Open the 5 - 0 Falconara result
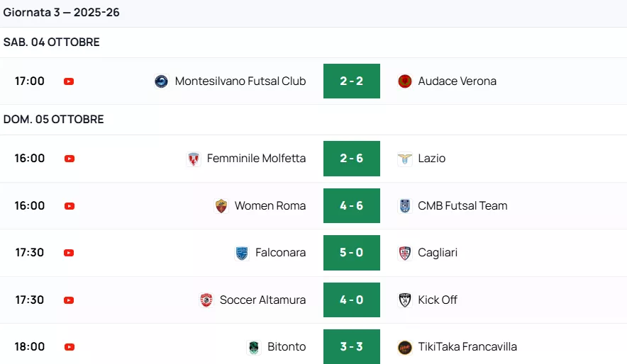 pos(352,253)
